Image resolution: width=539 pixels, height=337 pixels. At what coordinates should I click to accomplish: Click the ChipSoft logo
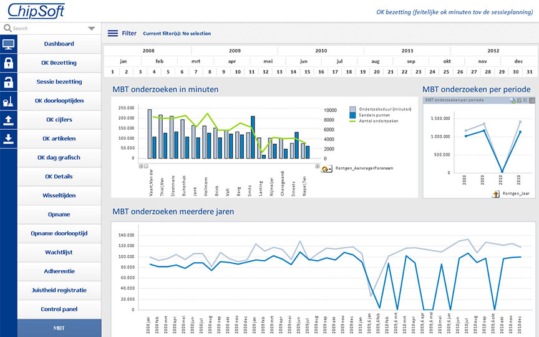[36, 11]
